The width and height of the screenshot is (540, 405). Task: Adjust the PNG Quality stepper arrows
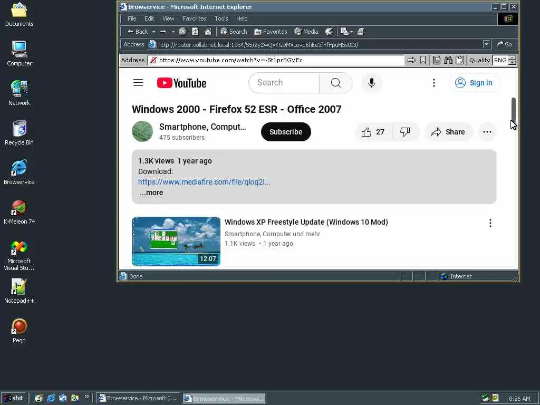click(512, 60)
